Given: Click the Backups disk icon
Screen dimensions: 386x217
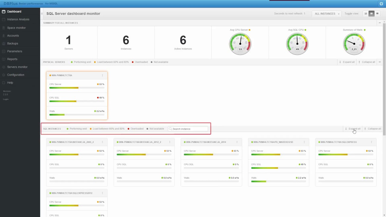Looking at the screenshot, I should [x=4, y=43].
